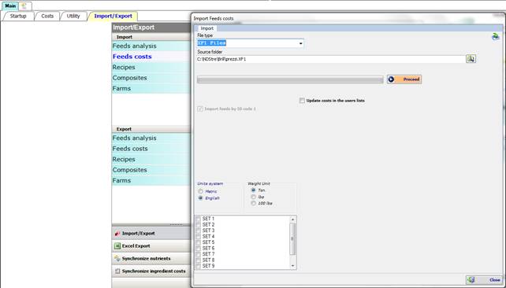The height and width of the screenshot is (288, 506).
Task: Open the File type dropdown arrow
Action: point(300,43)
